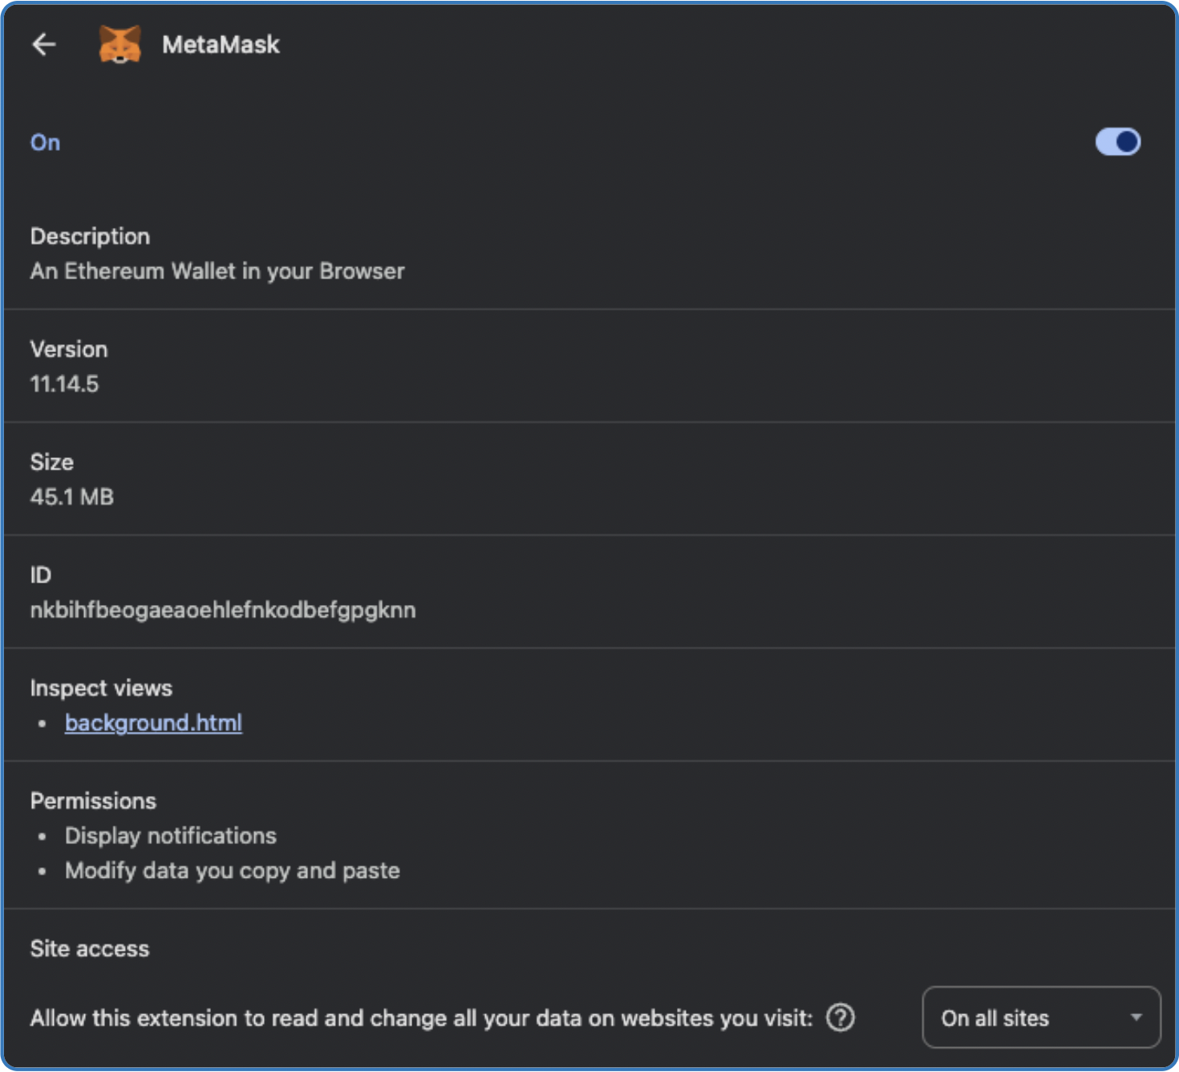This screenshot has height=1072, width=1179.
Task: Go back using the arrow icon
Action: [44, 45]
